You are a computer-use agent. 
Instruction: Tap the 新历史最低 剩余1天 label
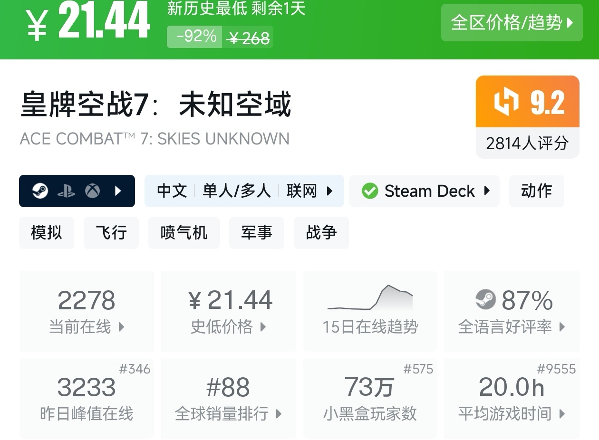tap(236, 8)
